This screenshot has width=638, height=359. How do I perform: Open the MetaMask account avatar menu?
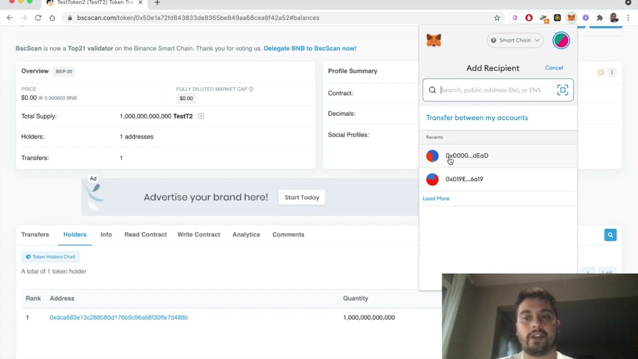561,40
